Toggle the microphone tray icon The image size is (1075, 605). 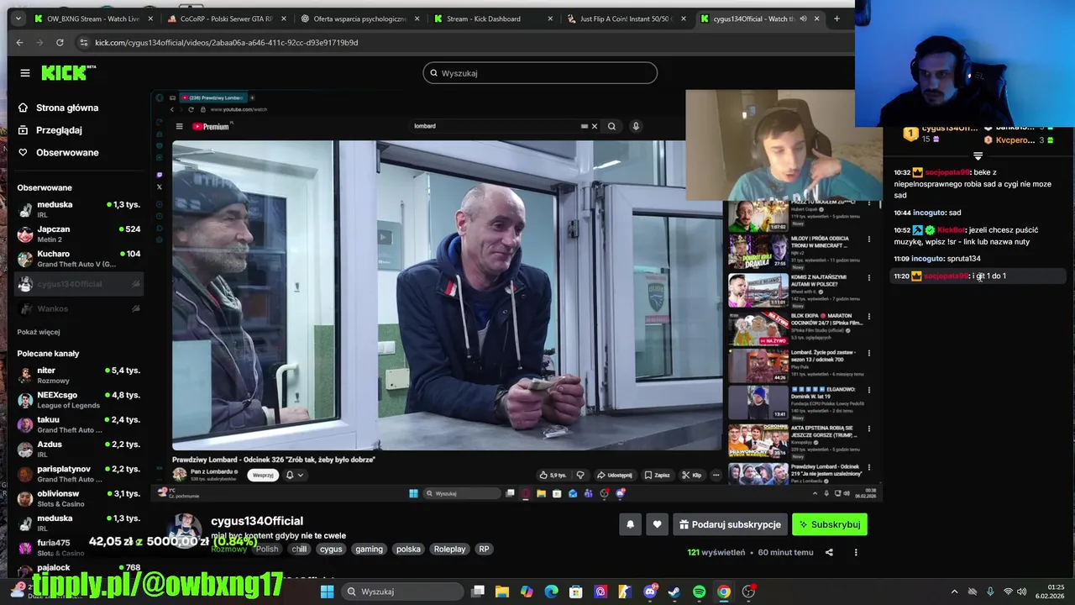990,592
